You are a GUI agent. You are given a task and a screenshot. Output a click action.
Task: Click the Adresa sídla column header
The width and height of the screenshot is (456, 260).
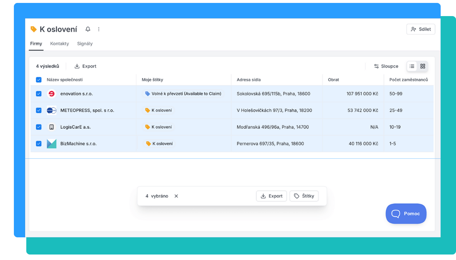(249, 80)
